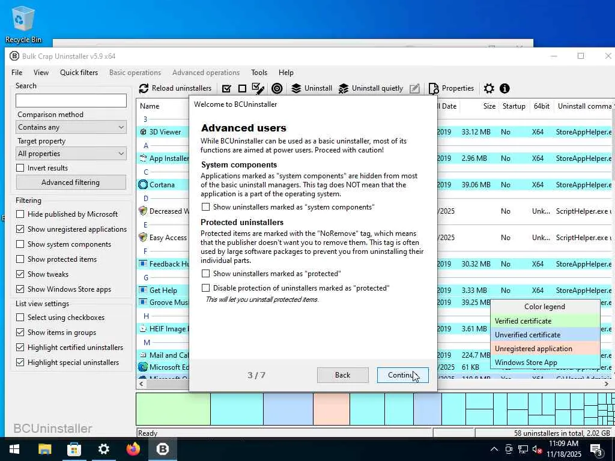The image size is (615, 461).
Task: Click Continue in the welcome wizard
Action: click(402, 375)
